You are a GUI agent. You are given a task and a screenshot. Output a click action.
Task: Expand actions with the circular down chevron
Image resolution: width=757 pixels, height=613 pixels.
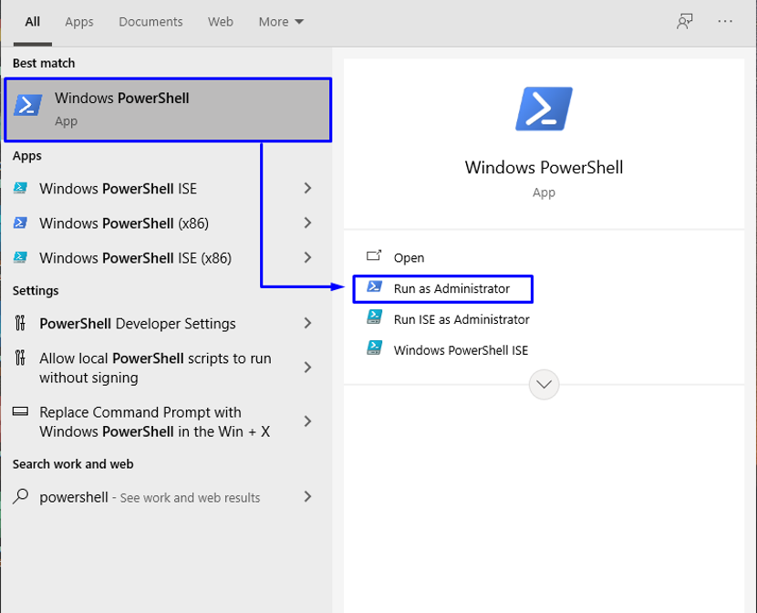point(544,385)
